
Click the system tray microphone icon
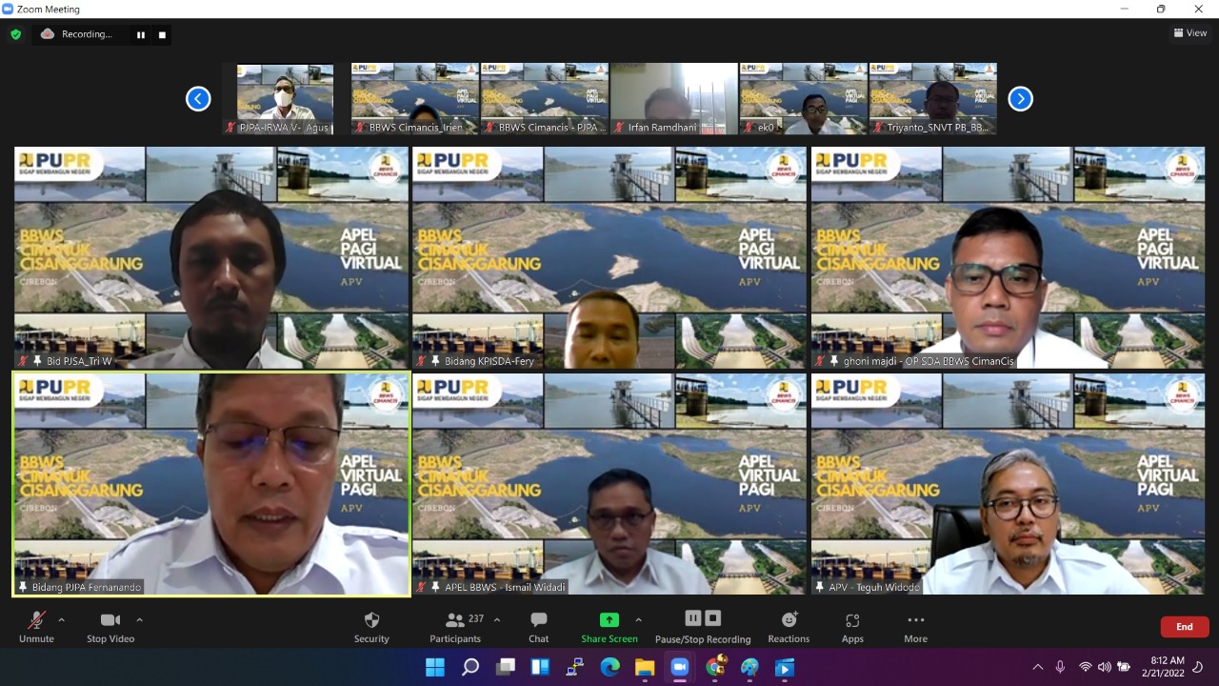pos(1060,667)
